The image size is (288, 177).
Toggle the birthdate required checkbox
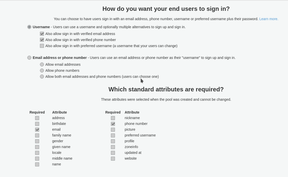coord(37,124)
